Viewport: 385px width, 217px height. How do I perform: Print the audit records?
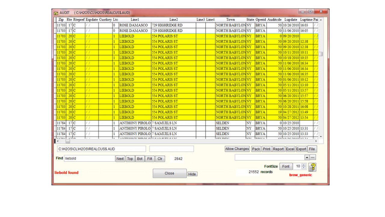[266, 149]
